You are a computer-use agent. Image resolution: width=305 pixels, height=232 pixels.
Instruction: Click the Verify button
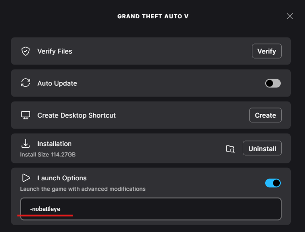coord(267,51)
